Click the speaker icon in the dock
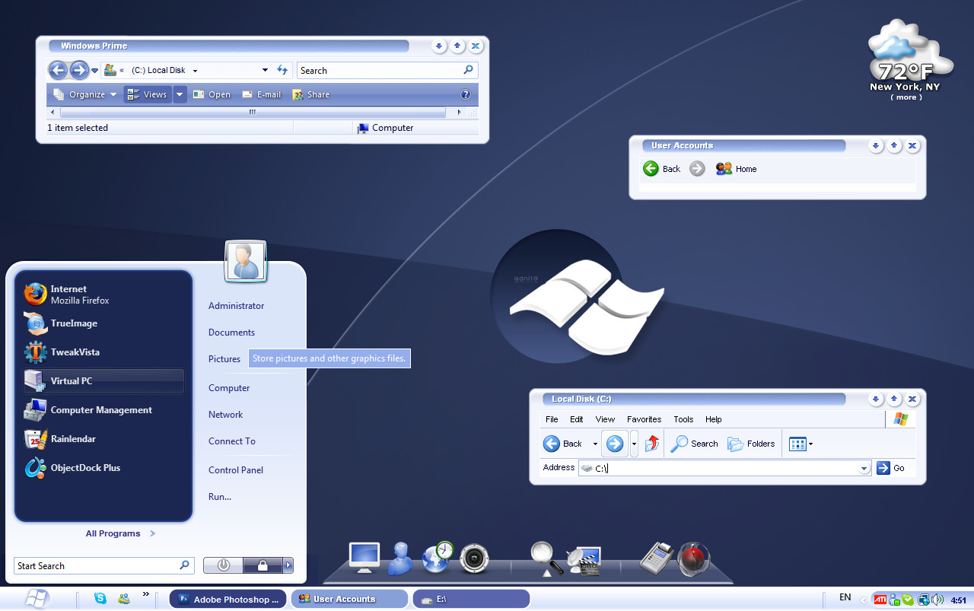Viewport: 974px width, 611px height. click(474, 558)
